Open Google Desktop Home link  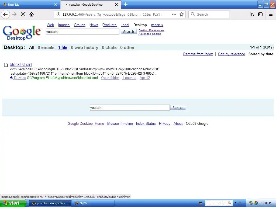pyautogui.click(x=86, y=123)
